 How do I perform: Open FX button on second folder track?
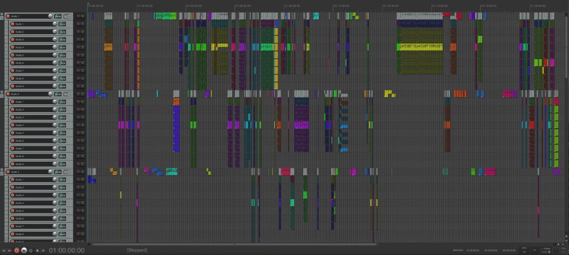point(65,94)
